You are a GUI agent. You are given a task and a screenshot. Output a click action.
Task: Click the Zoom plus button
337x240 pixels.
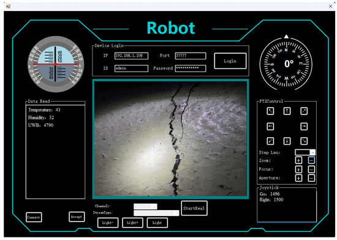pyautogui.click(x=298, y=160)
